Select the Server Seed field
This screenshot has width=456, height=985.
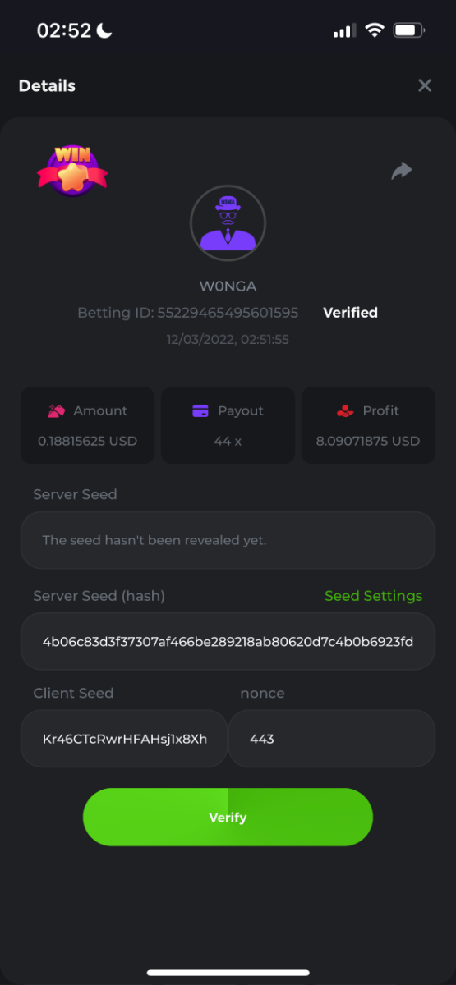pyautogui.click(x=228, y=540)
